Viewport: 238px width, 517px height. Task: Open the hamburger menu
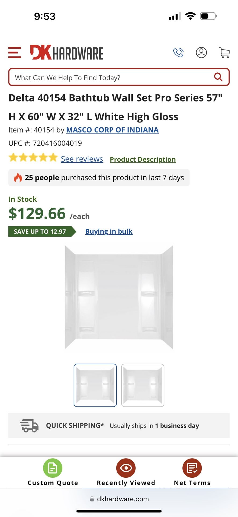click(15, 53)
